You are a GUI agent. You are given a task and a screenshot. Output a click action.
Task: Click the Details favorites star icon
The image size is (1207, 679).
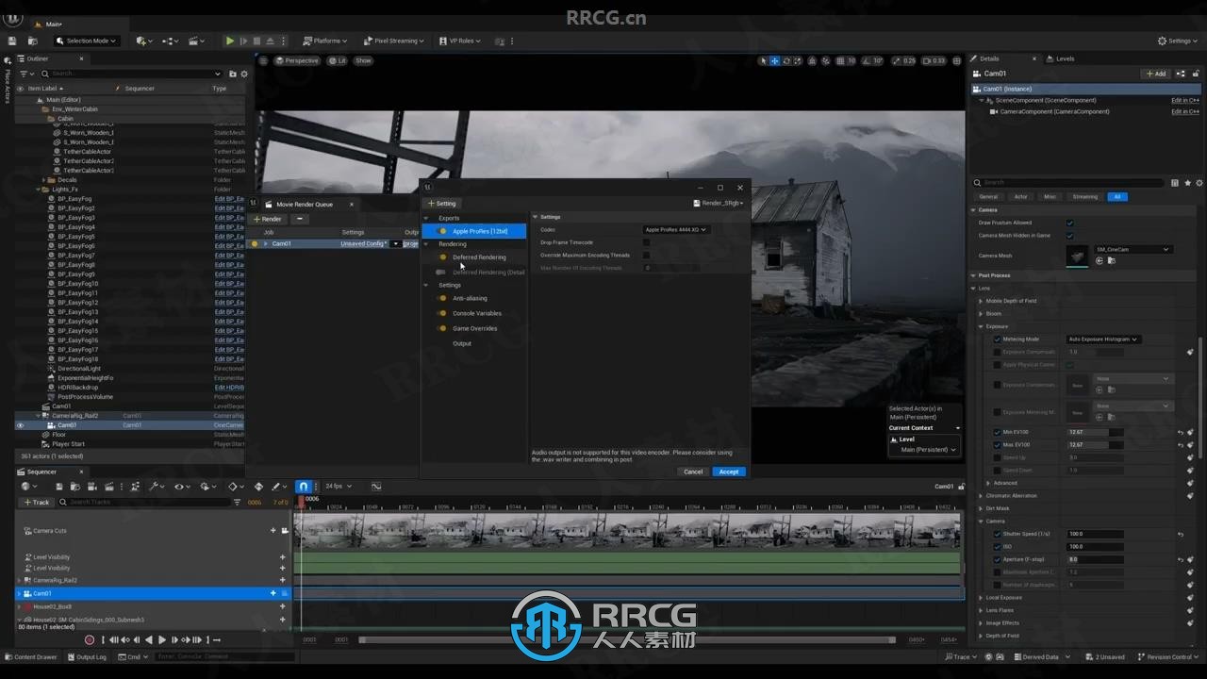click(1187, 183)
